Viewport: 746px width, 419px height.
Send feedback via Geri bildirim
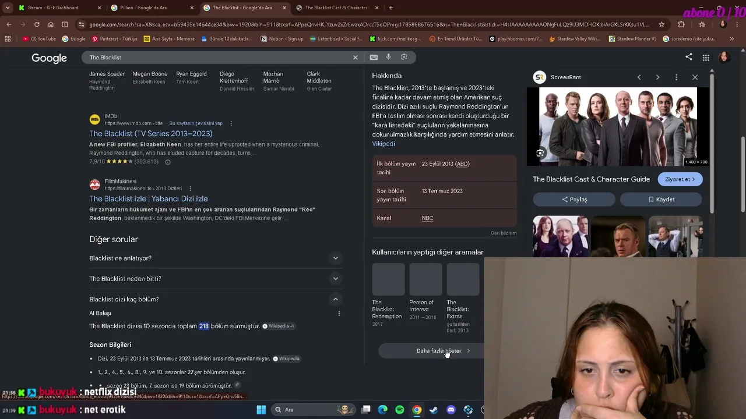point(504,233)
